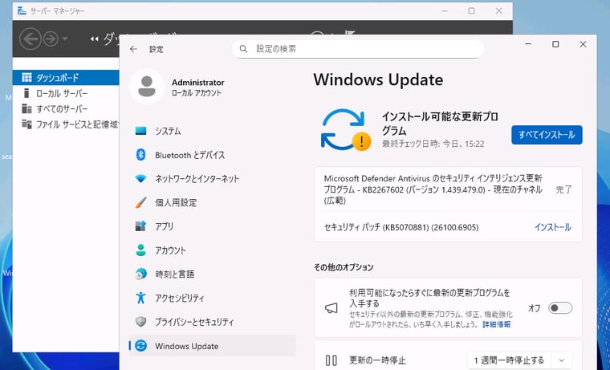The width and height of the screenshot is (610, 370).
Task: Open Bluetooth とデバイス settings
Action: pos(212,155)
